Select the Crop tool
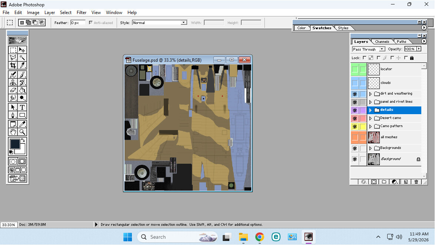Image resolution: width=435 pixels, height=245 pixels. point(13,65)
